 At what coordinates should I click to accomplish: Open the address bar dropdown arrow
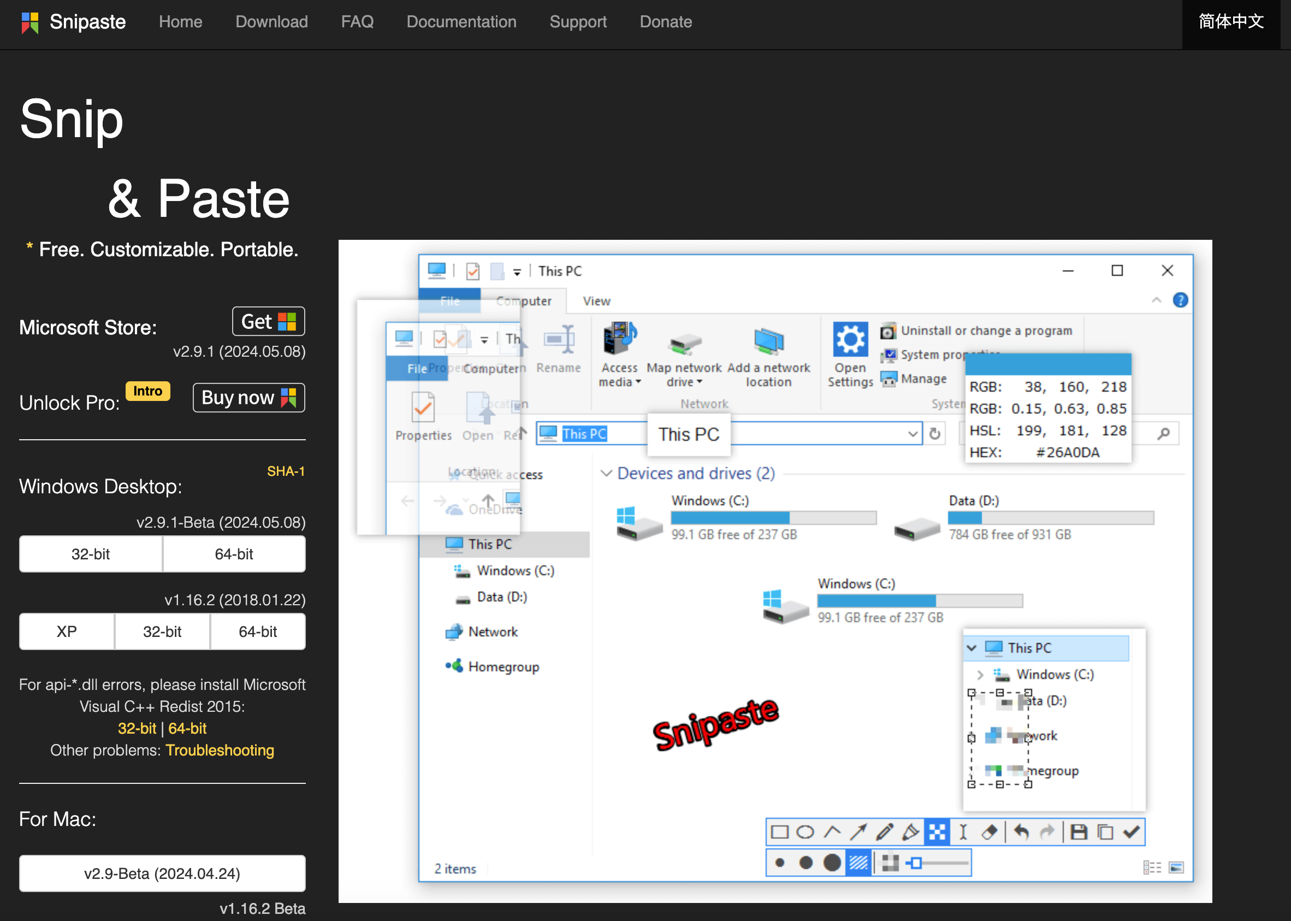click(x=913, y=434)
